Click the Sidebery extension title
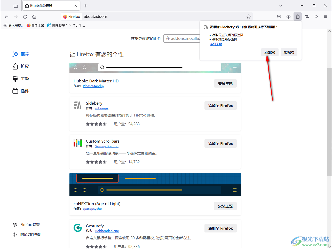332x249 pixels. click(x=94, y=103)
